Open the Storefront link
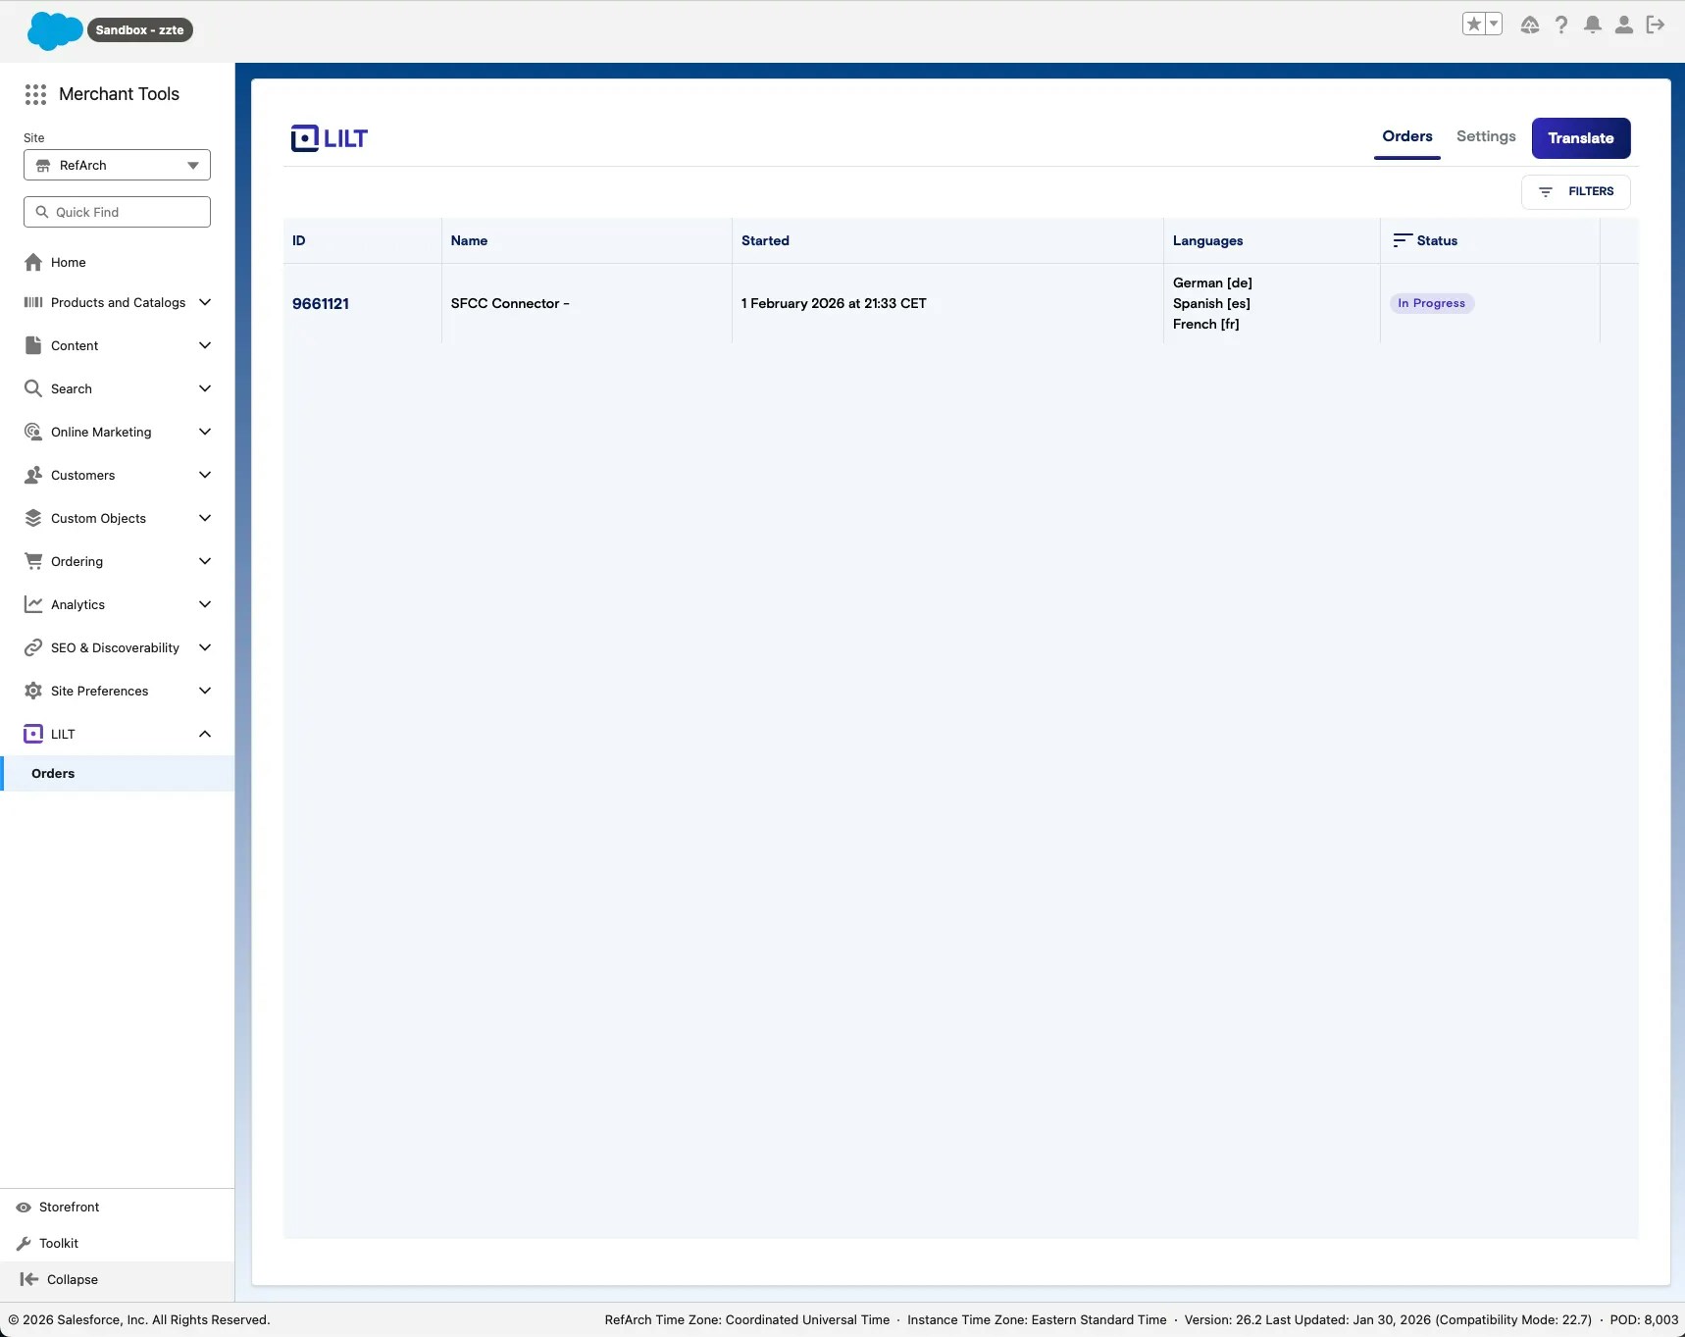Screen dimensions: 1685x1337 (69, 1208)
